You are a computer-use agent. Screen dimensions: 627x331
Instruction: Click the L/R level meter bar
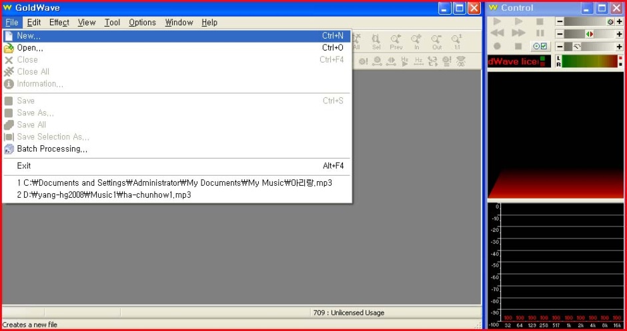(x=590, y=61)
